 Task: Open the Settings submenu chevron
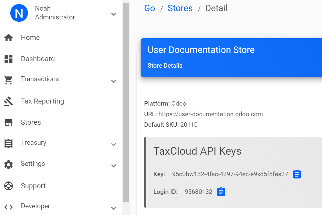pos(114,166)
